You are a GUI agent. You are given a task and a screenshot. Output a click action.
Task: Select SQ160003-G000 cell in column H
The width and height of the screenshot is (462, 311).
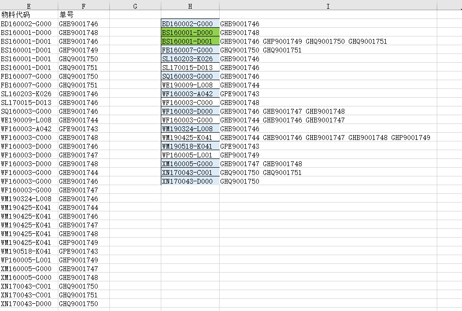(x=190, y=76)
